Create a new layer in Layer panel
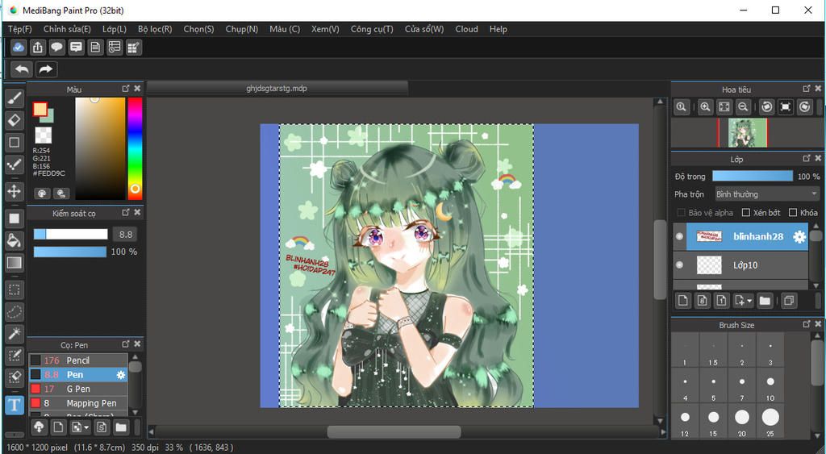Screen dimensions: 826x454 682,301
